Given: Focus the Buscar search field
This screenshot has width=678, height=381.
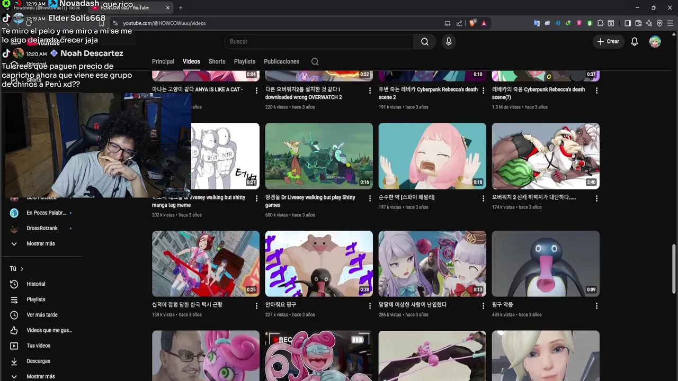Looking at the screenshot, I should (x=318, y=41).
